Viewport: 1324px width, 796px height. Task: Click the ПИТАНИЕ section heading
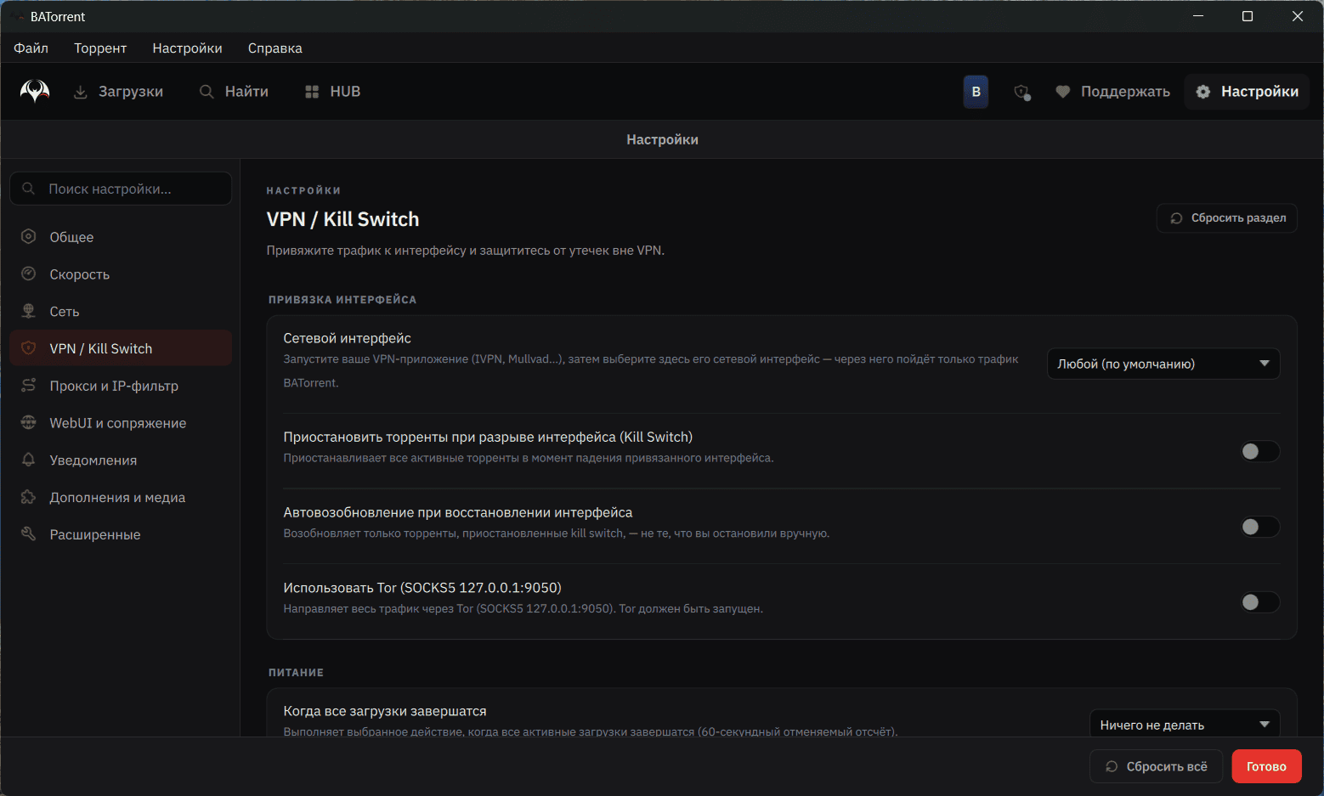(296, 673)
